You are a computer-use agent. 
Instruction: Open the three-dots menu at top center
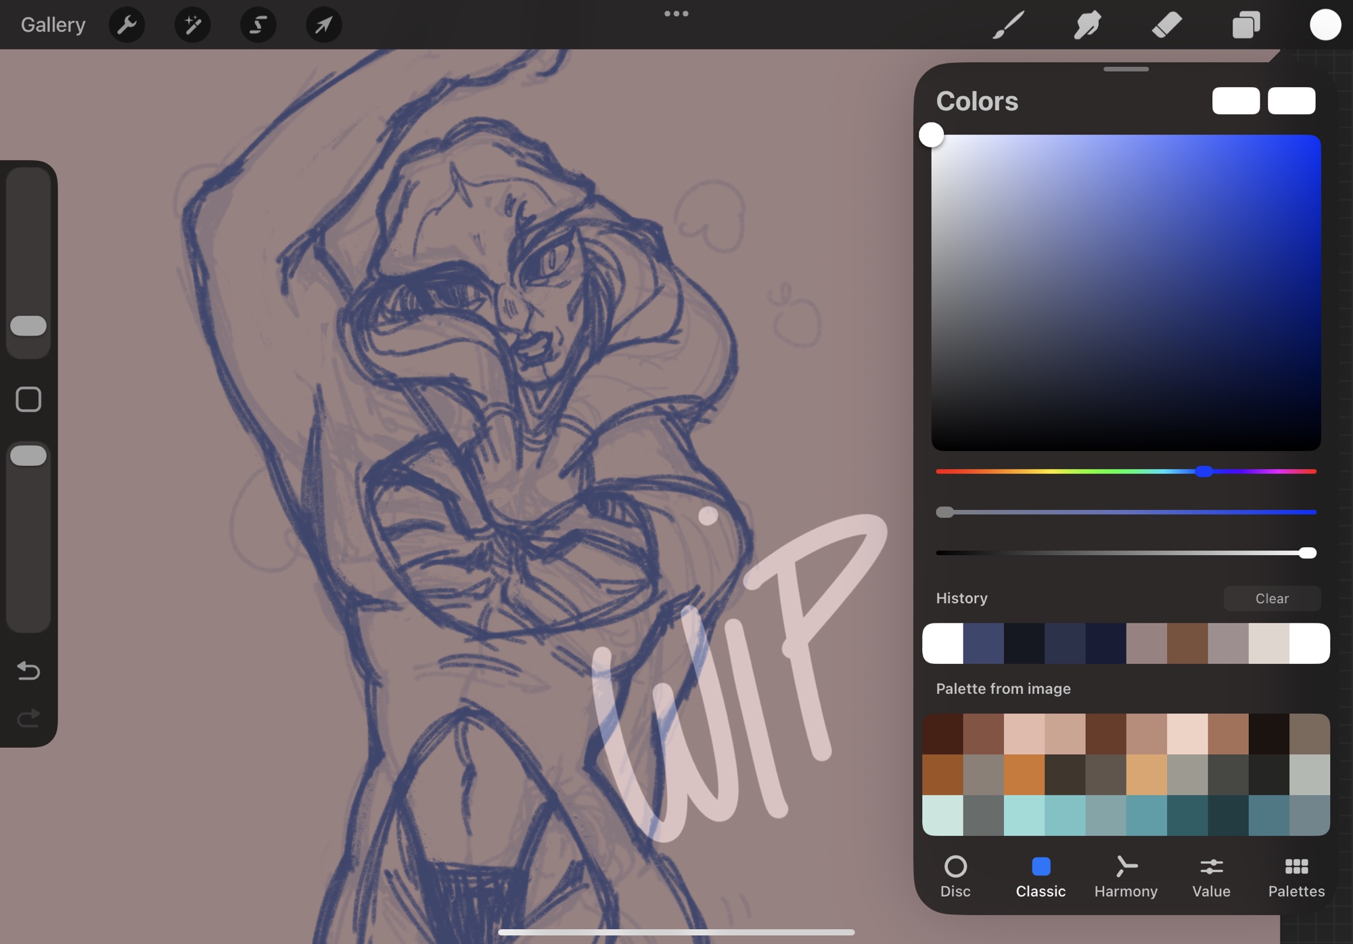click(676, 14)
